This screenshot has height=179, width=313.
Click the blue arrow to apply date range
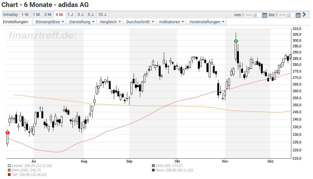point(304,14)
